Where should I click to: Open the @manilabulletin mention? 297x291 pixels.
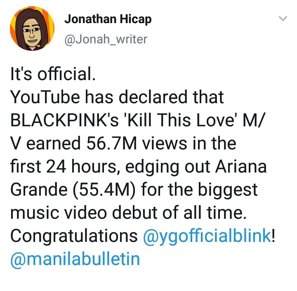pos(75,259)
